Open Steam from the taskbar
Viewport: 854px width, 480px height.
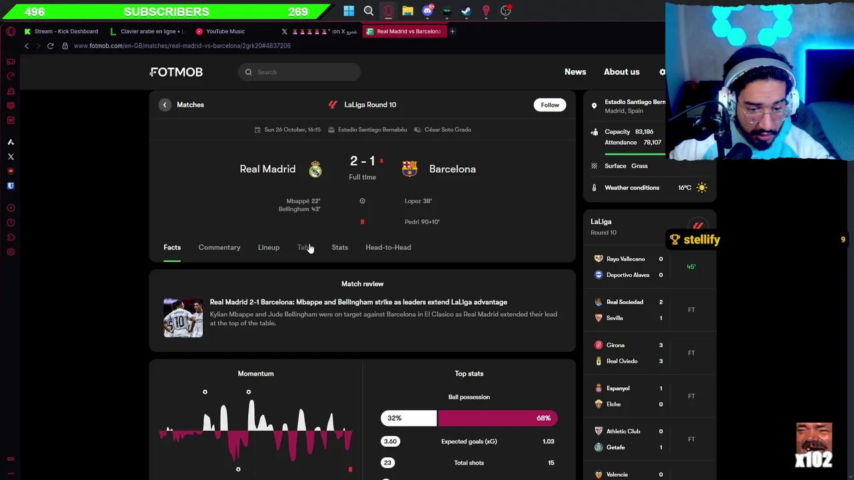point(466,11)
